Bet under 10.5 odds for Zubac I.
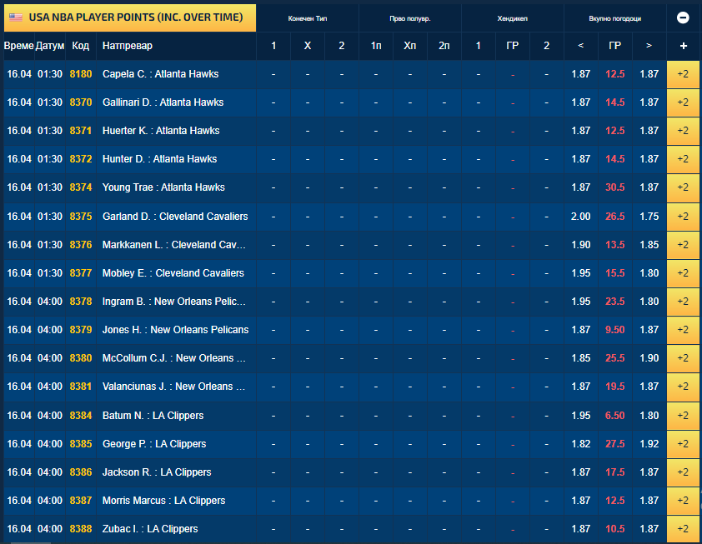Image resolution: width=702 pixels, height=544 pixels. (580, 529)
